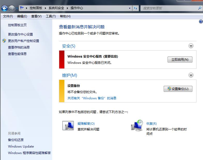Click the 设置备份 message title
This screenshot has width=203, height=160.
(x=73, y=86)
